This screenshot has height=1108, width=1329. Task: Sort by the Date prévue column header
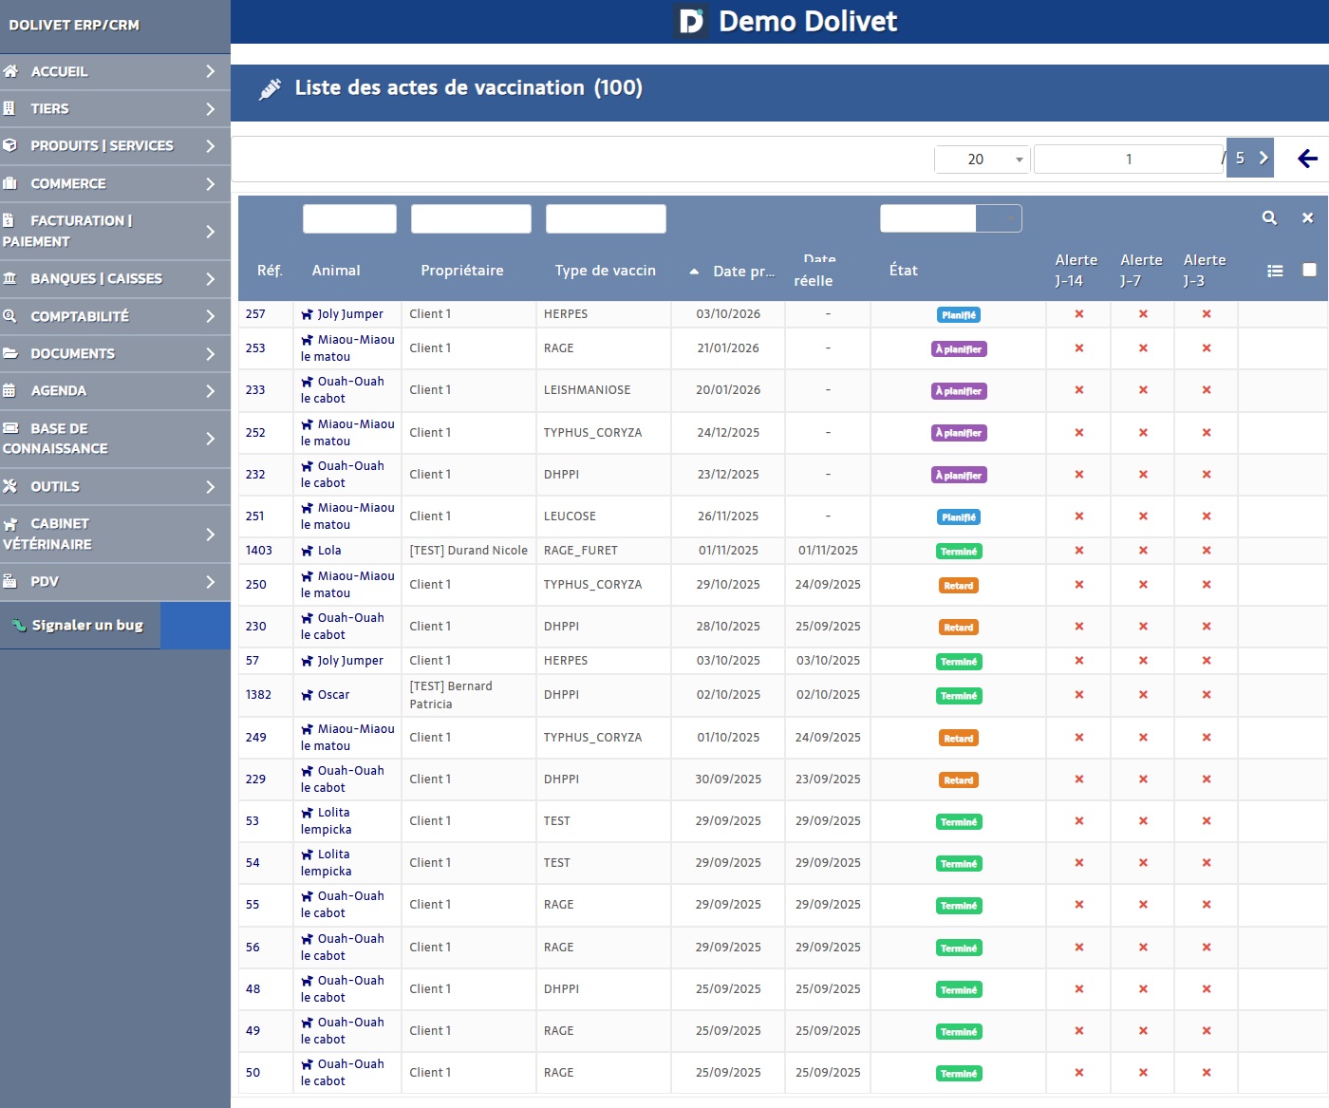(743, 272)
